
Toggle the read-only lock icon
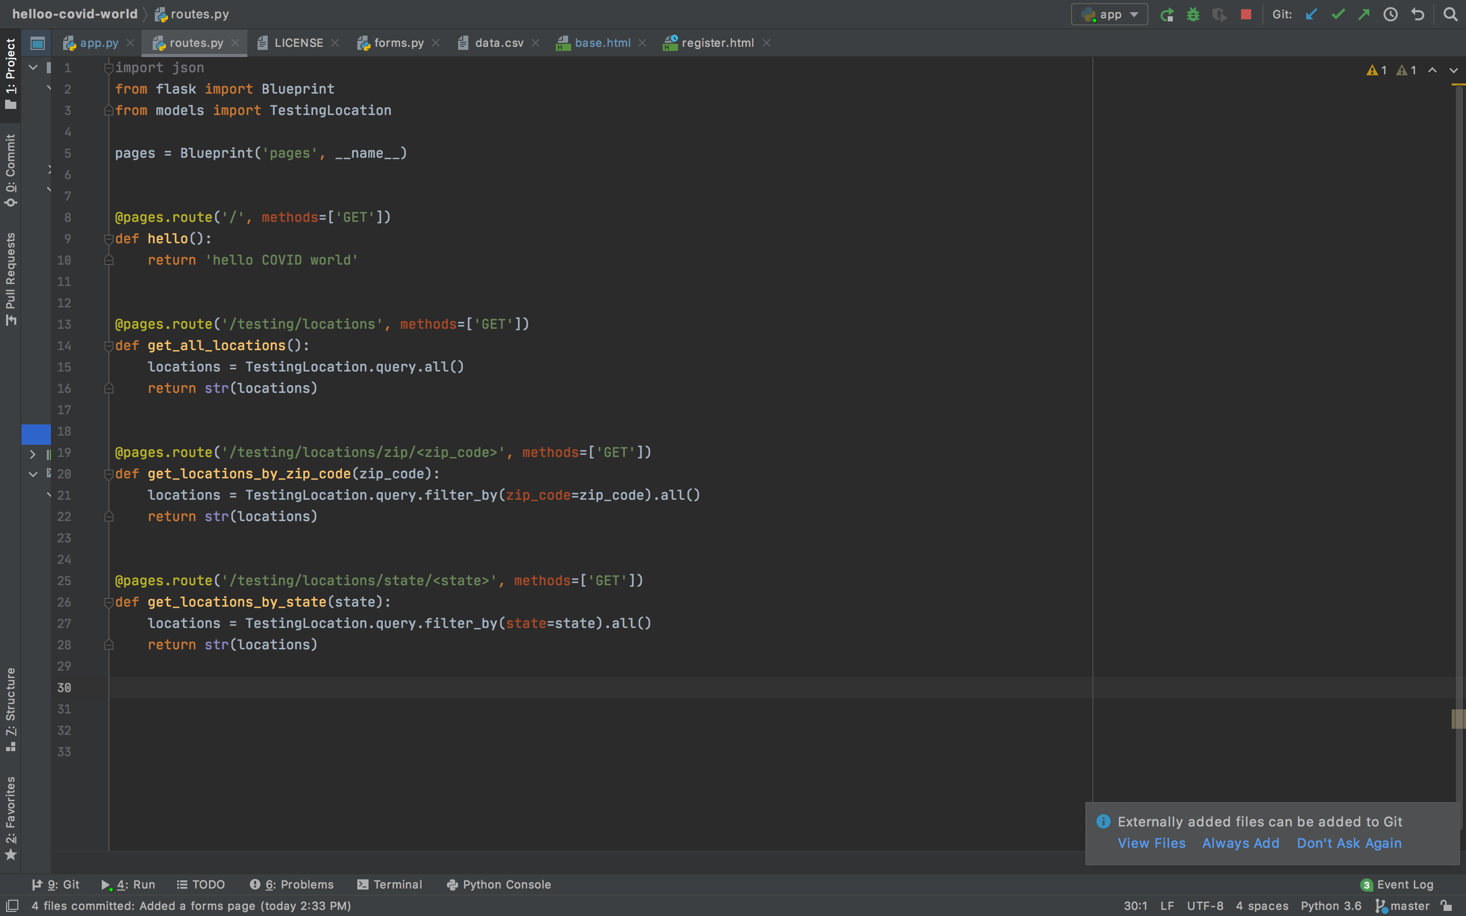[x=1447, y=906]
